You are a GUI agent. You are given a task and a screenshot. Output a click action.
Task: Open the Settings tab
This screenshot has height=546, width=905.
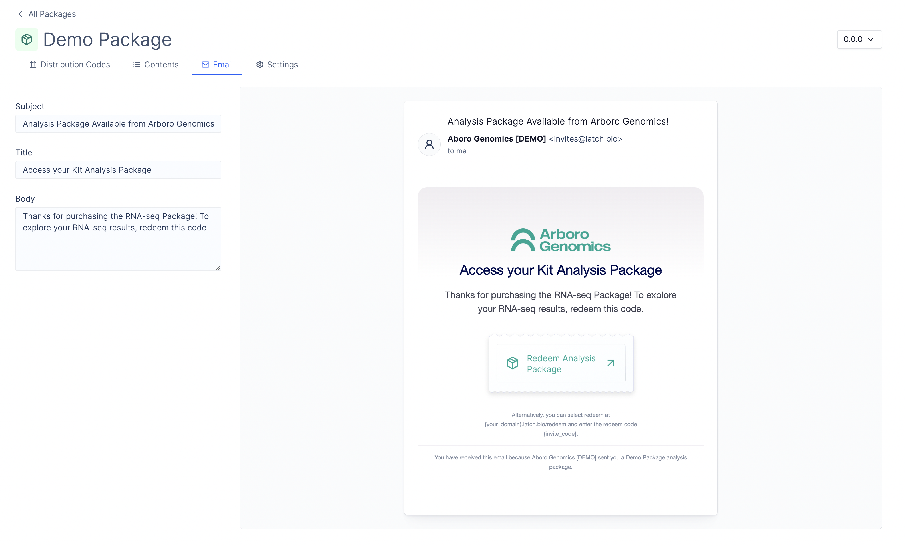click(277, 65)
